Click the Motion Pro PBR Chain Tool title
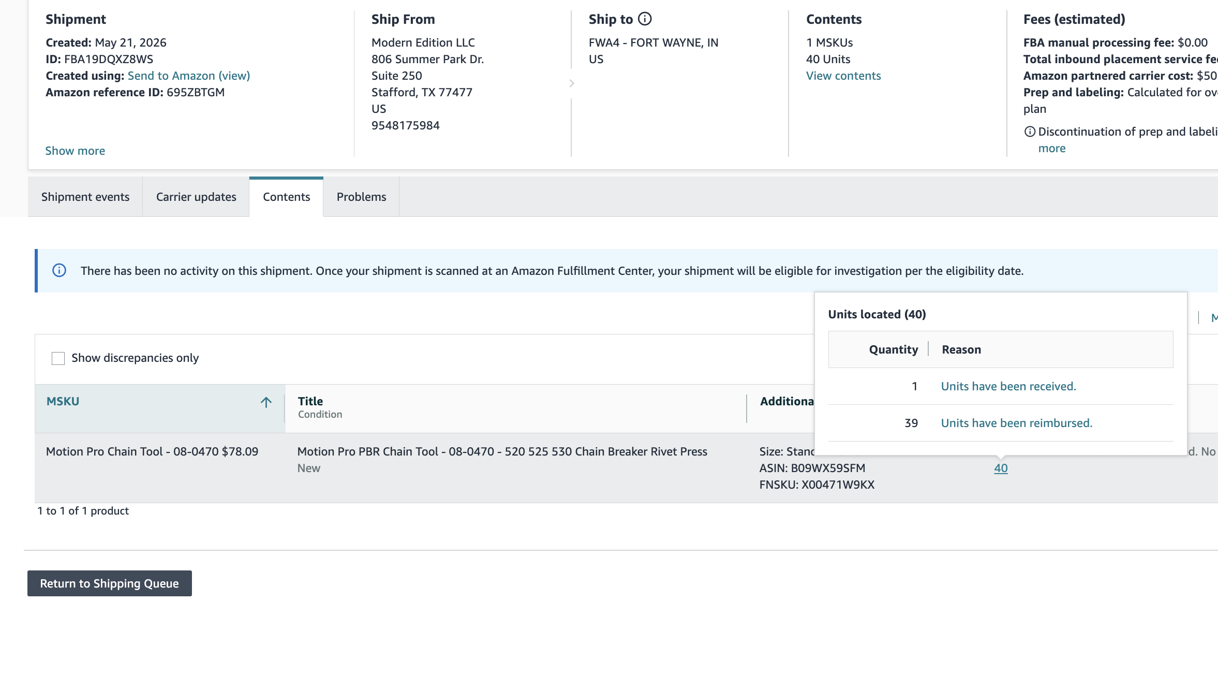1218x675 pixels. pyautogui.click(x=502, y=451)
